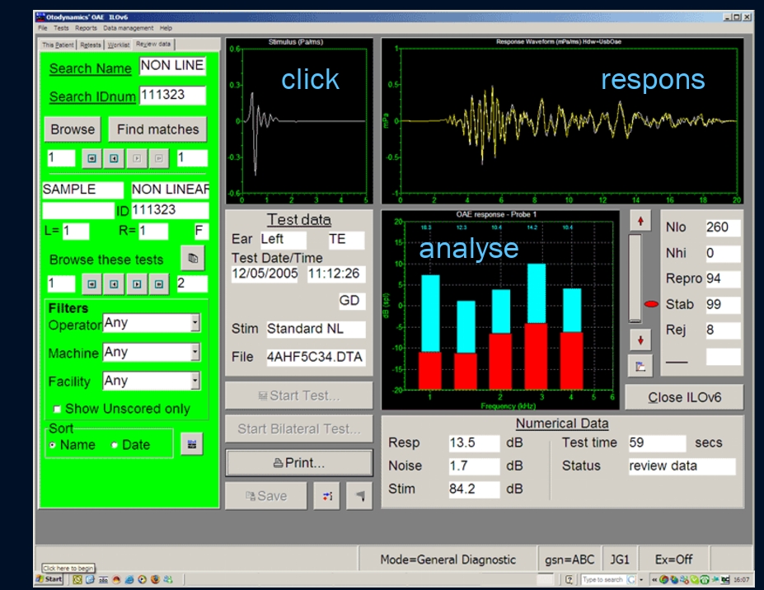Enable Show Unscored only
Screen dimensions: 764x590
click(57, 409)
